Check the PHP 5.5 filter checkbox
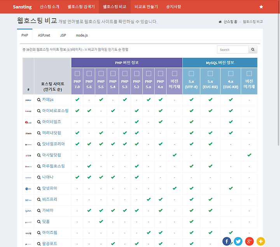 (101, 74)
